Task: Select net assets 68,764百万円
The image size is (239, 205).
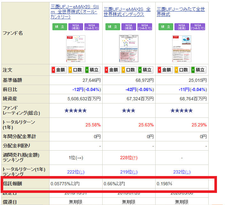Action: click(x=193, y=99)
